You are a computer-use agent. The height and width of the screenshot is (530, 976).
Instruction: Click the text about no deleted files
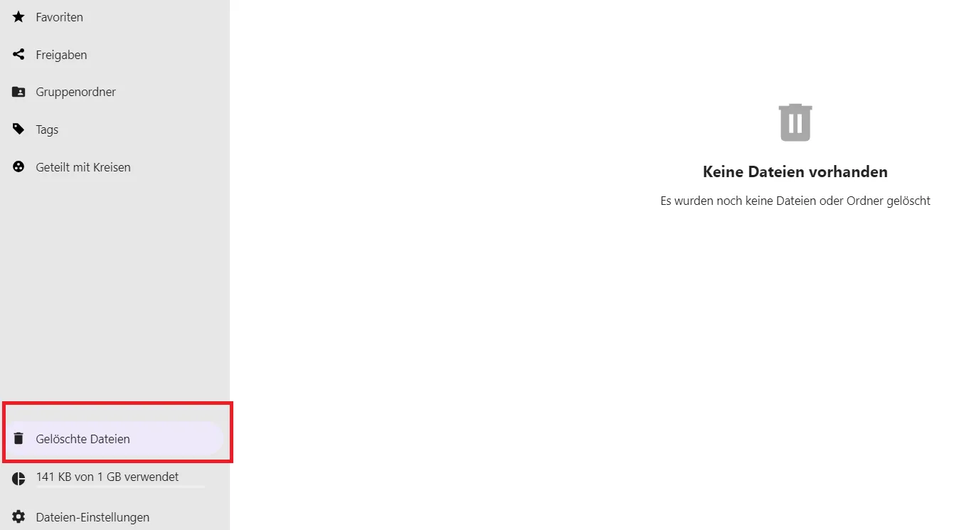pyautogui.click(x=795, y=201)
